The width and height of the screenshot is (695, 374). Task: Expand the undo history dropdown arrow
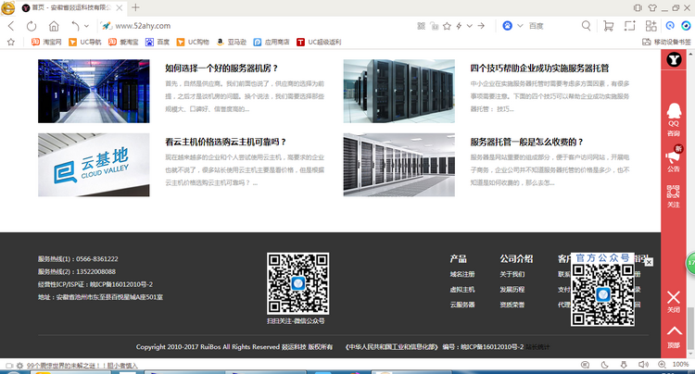[x=86, y=26]
